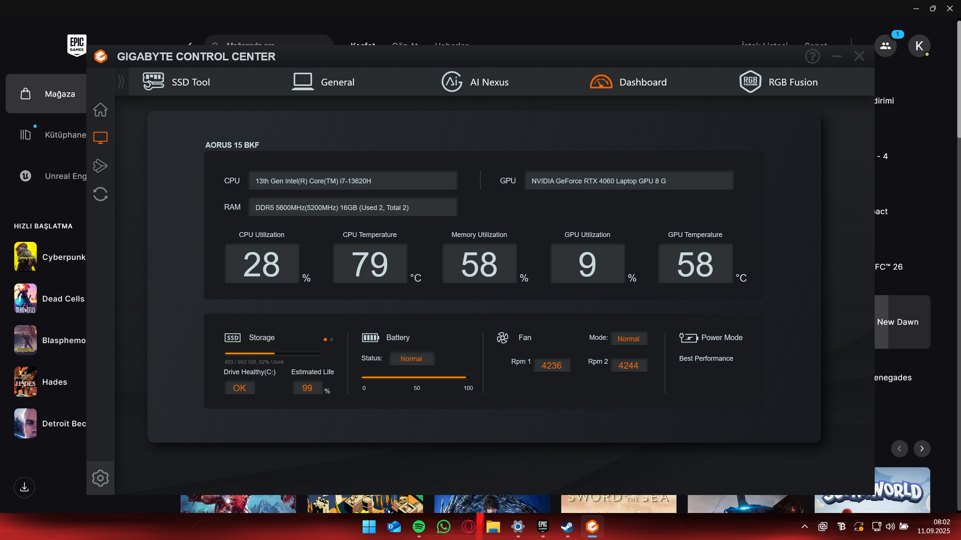Open Opera browser from taskbar

pos(468,527)
